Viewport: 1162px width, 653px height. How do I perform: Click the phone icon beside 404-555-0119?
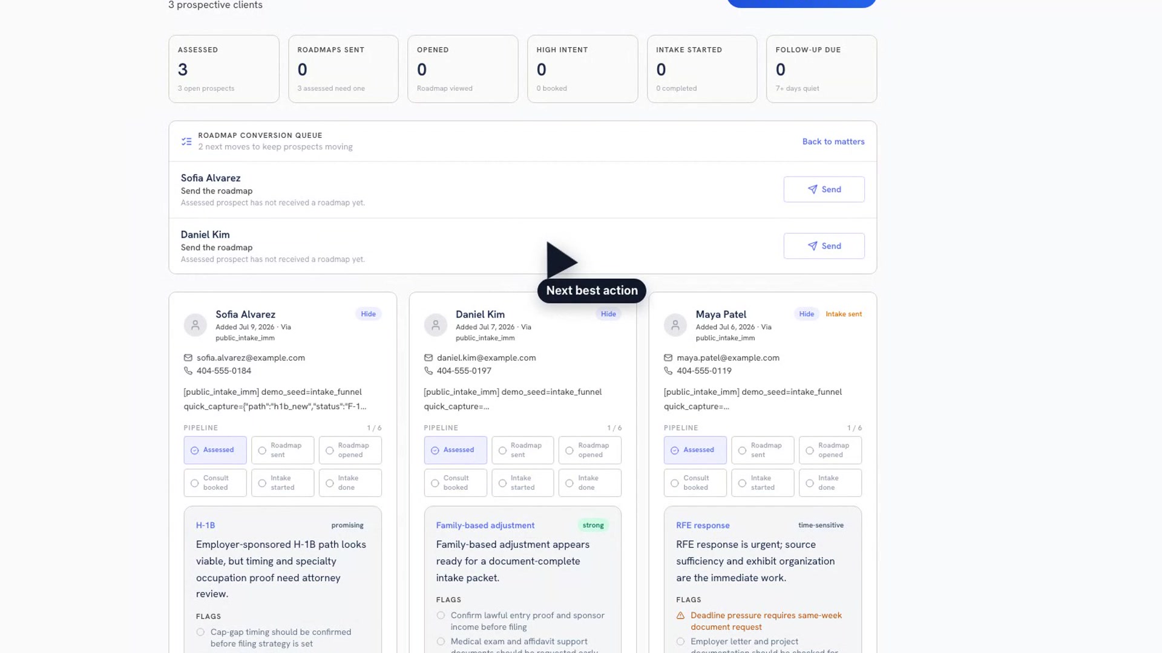[668, 371]
